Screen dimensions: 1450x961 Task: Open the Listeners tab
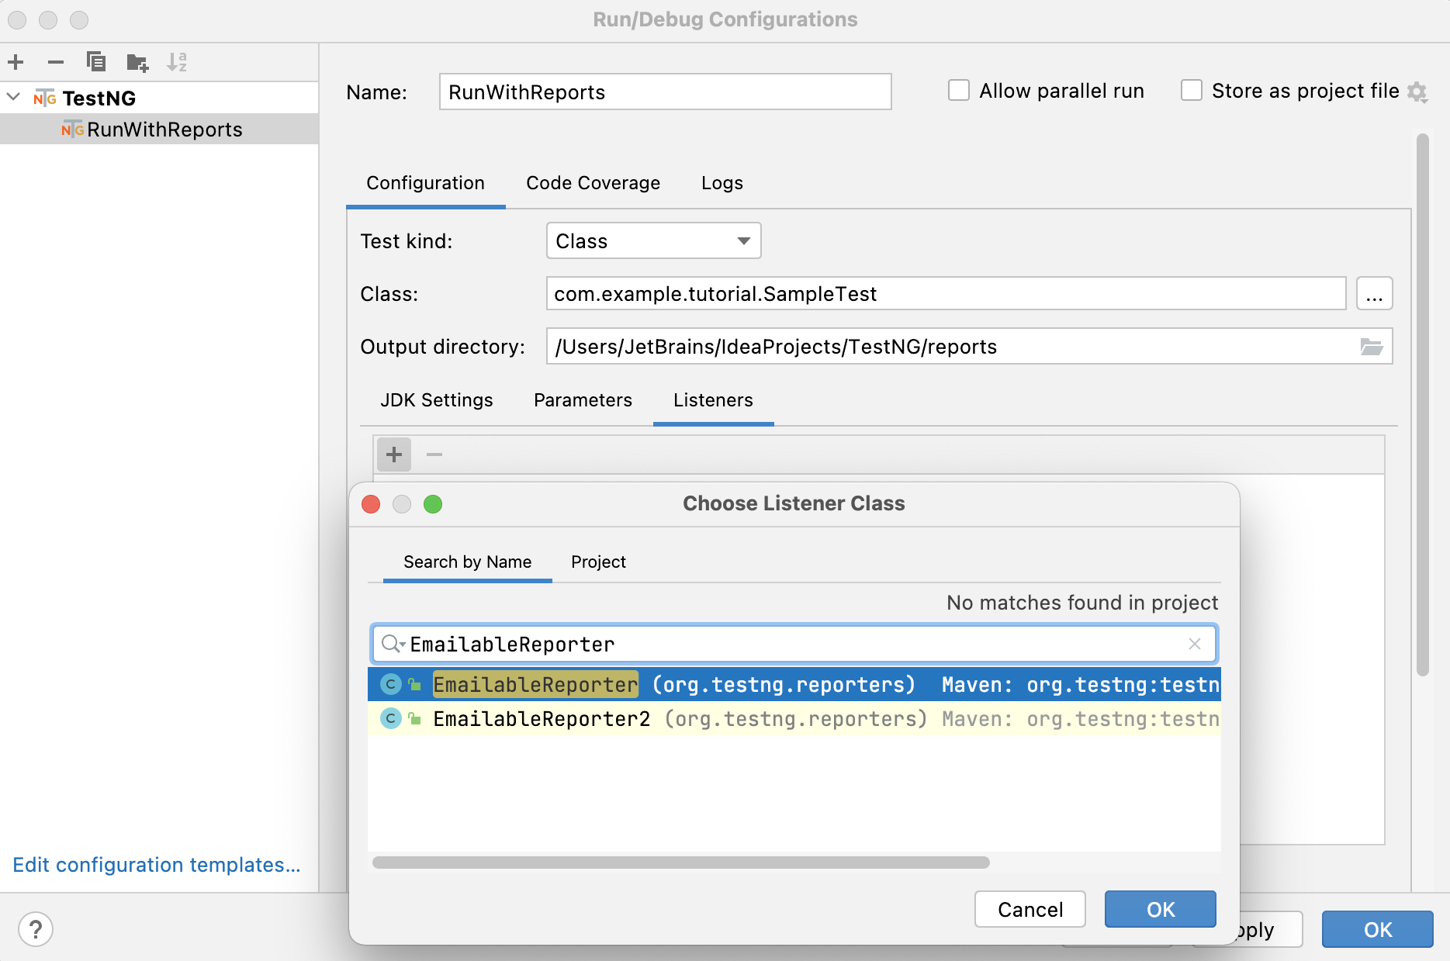(713, 400)
